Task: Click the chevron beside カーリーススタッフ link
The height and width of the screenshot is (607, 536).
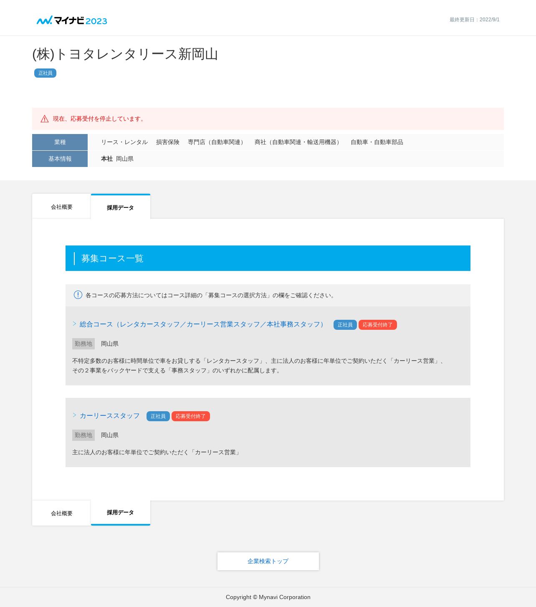Action: pyautogui.click(x=74, y=415)
